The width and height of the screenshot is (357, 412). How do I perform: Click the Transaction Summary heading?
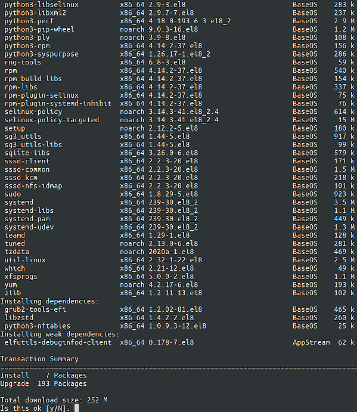coord(39,359)
